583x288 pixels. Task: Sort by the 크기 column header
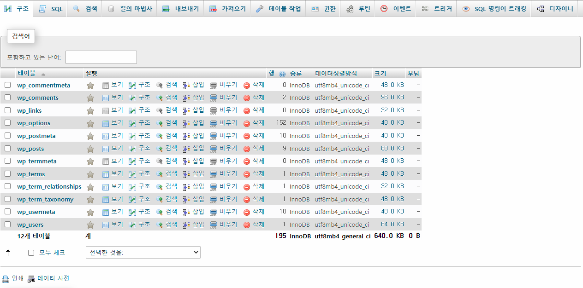[x=381, y=74]
